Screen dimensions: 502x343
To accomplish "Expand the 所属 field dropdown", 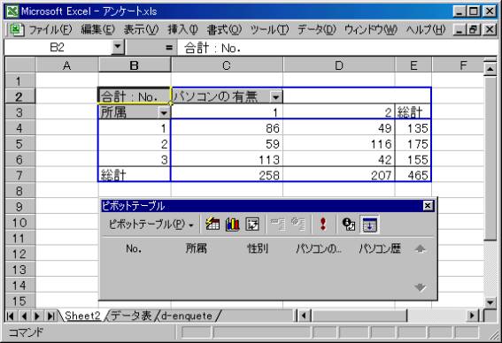I will (x=164, y=112).
